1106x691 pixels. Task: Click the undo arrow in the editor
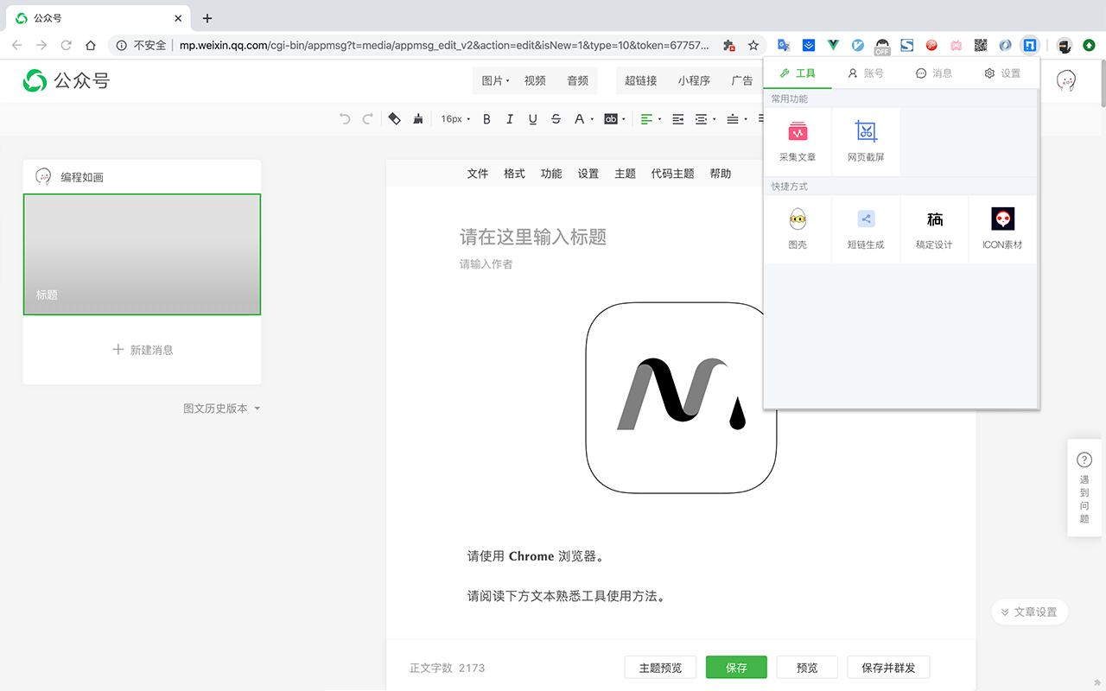pos(346,118)
